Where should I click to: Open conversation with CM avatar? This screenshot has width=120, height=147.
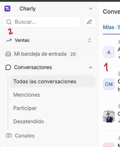109,84
